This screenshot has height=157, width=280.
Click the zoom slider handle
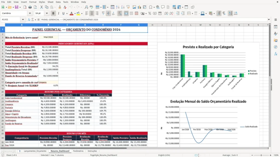(x=261, y=155)
